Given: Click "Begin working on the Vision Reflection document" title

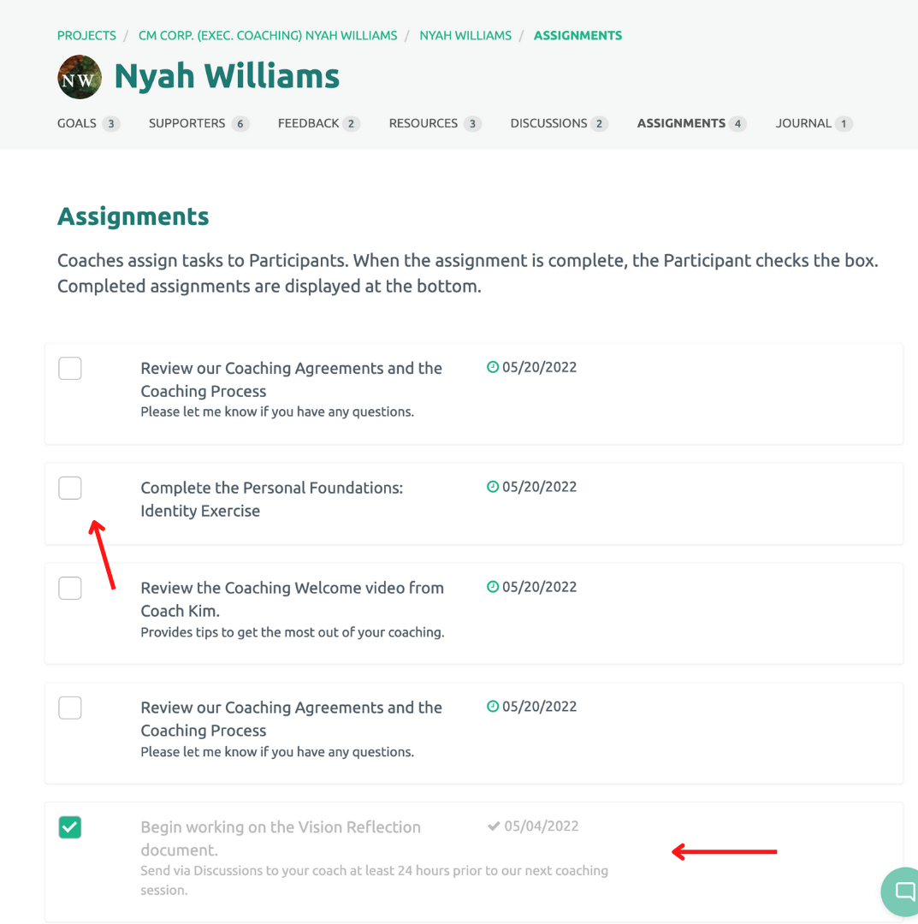Looking at the screenshot, I should [281, 838].
